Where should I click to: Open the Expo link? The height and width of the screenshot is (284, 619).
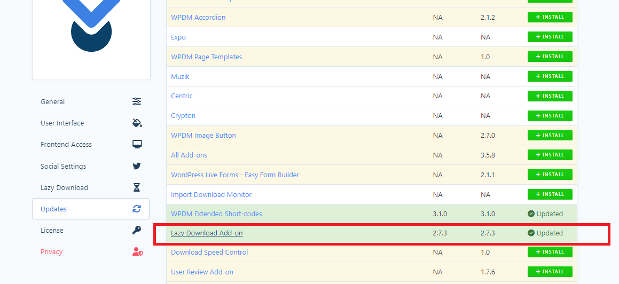coord(178,37)
